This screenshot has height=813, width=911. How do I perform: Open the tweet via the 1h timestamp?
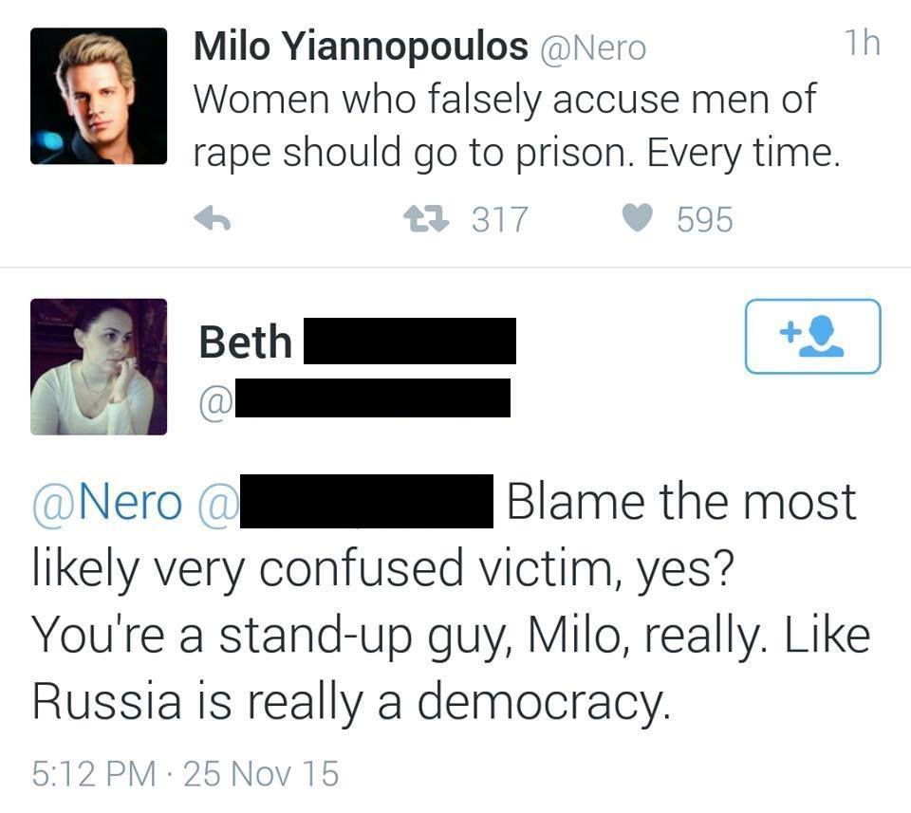point(861,44)
